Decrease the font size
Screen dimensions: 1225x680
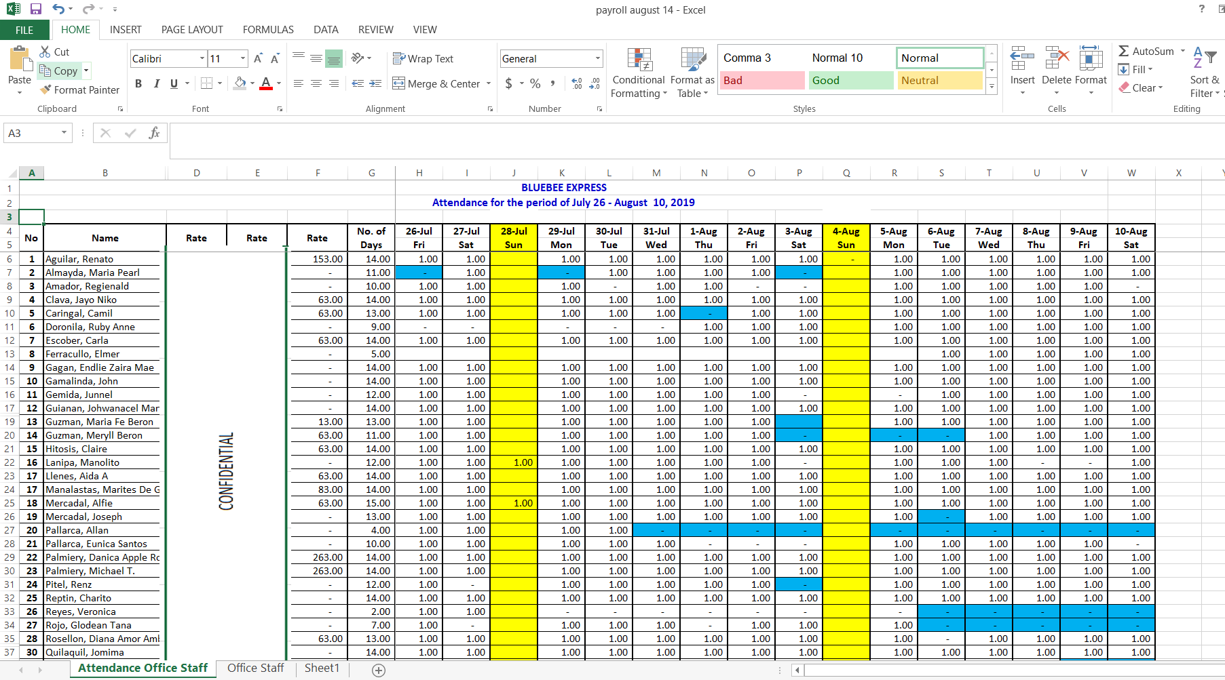[x=275, y=59]
